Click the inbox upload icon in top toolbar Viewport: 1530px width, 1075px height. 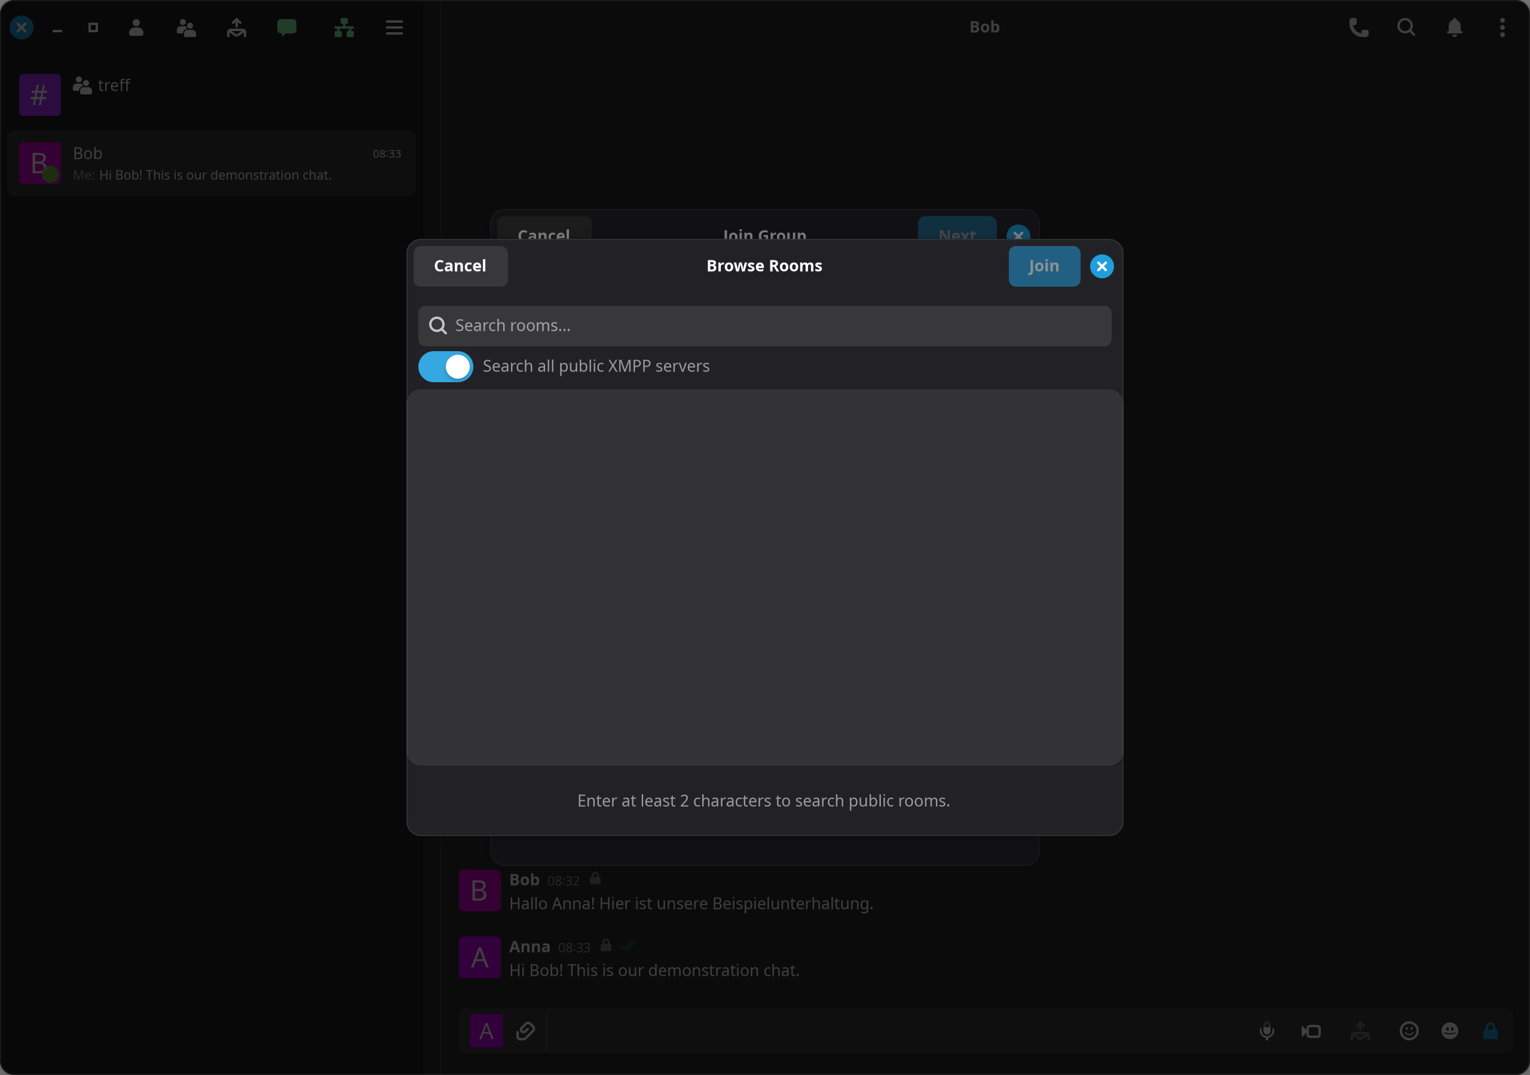(237, 27)
